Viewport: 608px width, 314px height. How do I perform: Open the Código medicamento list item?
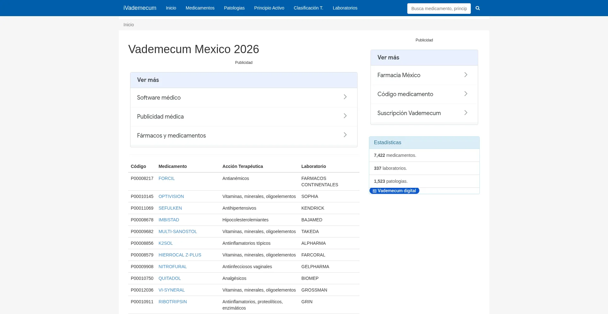tap(424, 94)
